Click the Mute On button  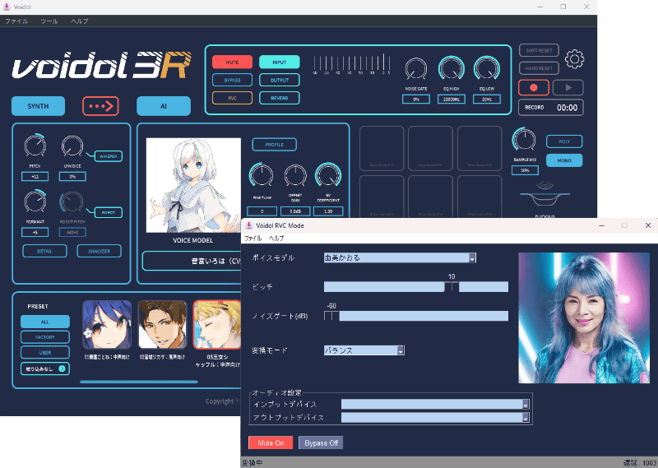[271, 443]
